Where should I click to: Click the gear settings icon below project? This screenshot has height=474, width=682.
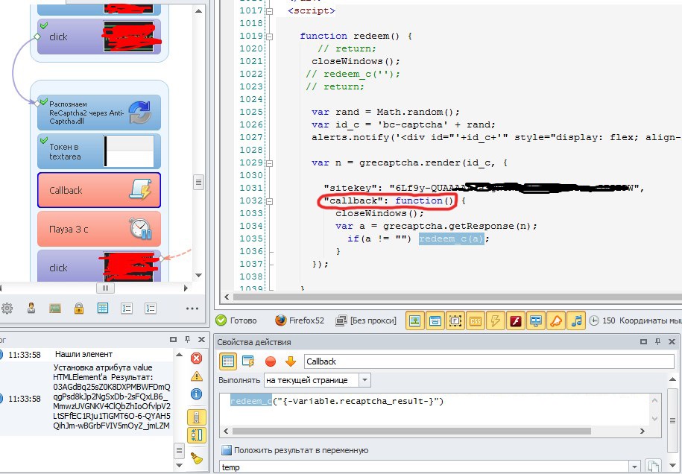[x=7, y=308]
